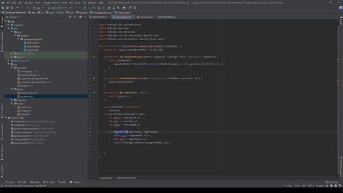The height and width of the screenshot is (193, 343).
Task: Expand the manifests folder
Action: tap(9, 25)
